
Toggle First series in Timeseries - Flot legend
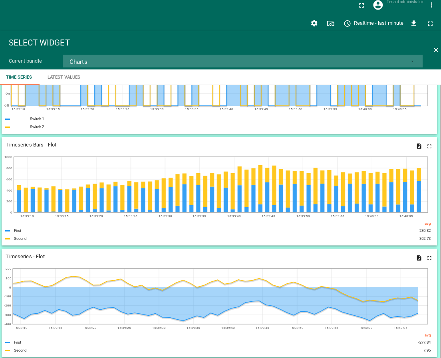click(18, 342)
